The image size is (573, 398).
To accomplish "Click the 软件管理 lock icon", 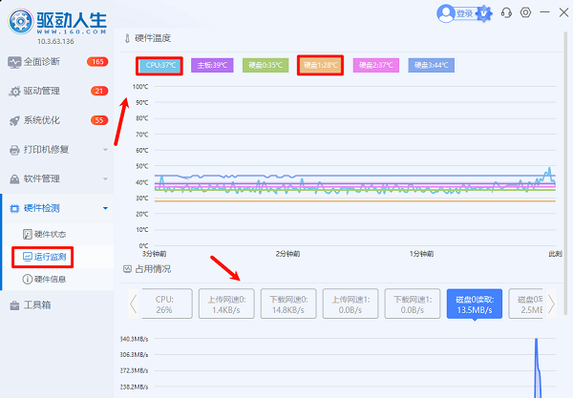I will pos(14,179).
